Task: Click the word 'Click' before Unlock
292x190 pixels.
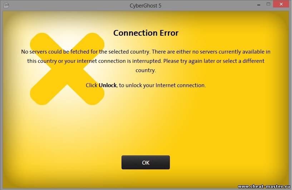Action: [91, 85]
